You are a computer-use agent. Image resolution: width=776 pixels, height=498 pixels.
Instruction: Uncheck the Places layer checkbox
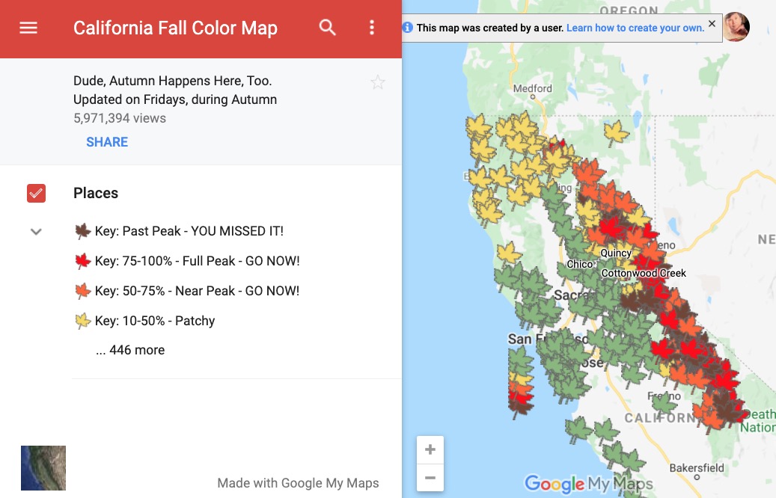[36, 193]
